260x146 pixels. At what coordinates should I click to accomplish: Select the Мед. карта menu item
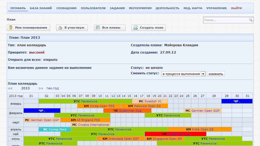(193, 8)
